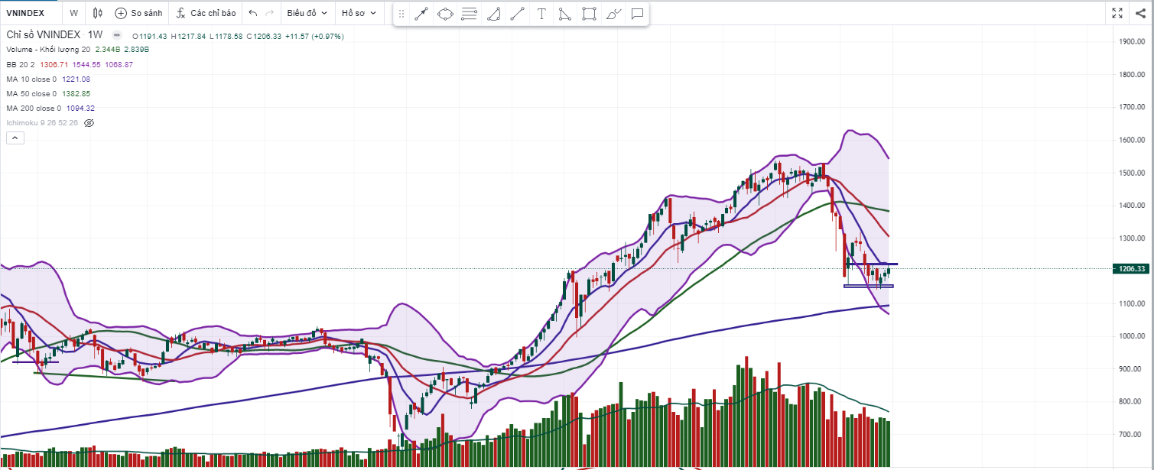The width and height of the screenshot is (1154, 470).
Task: Open the candlestick chart style selector
Action: [97, 13]
